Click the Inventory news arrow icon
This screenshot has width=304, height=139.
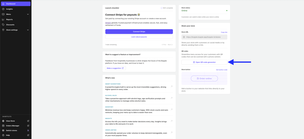point(171,110)
